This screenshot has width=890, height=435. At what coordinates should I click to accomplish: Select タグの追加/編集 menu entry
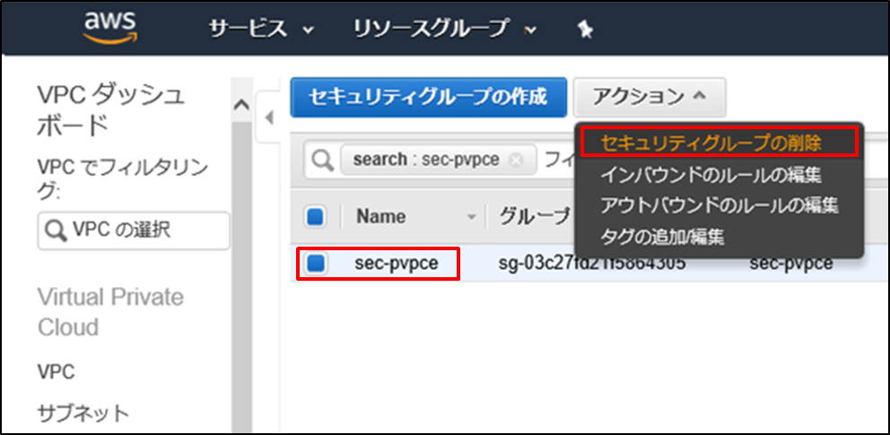click(x=662, y=237)
